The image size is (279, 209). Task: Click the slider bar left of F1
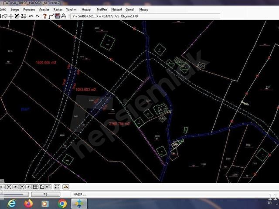tap(14, 194)
